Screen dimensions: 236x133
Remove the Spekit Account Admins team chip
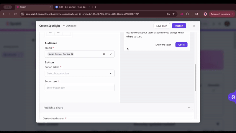[72, 54]
